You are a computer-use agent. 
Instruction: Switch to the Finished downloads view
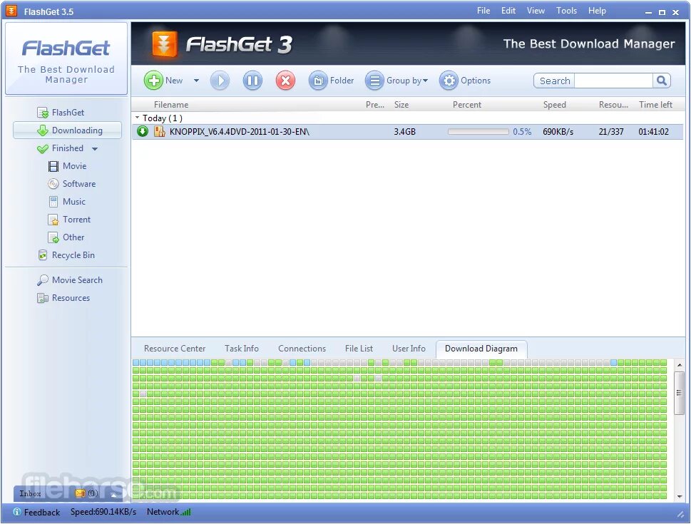point(68,148)
